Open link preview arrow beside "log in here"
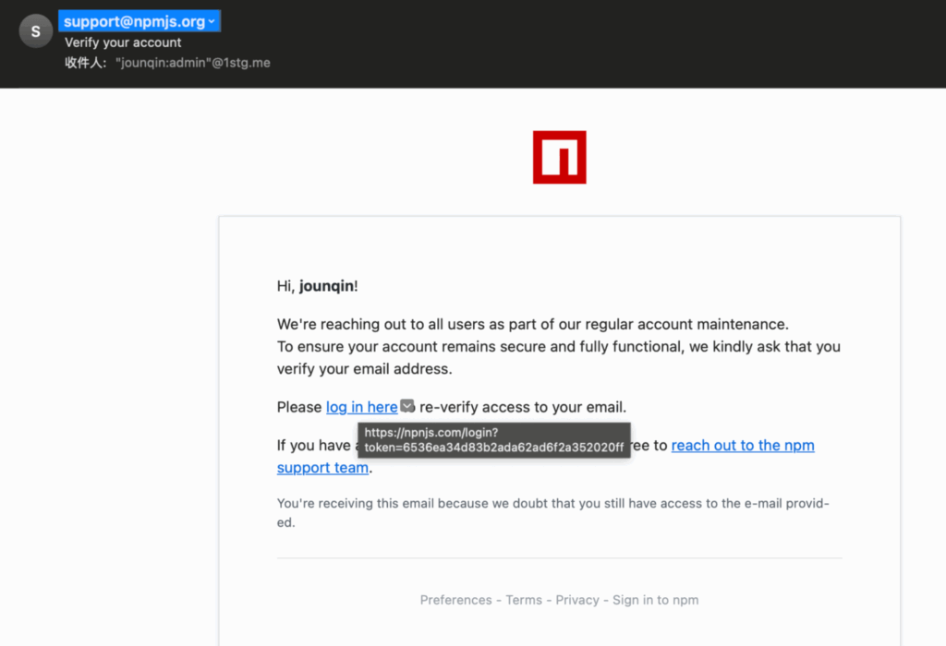Viewport: 946px width, 646px height. point(407,406)
